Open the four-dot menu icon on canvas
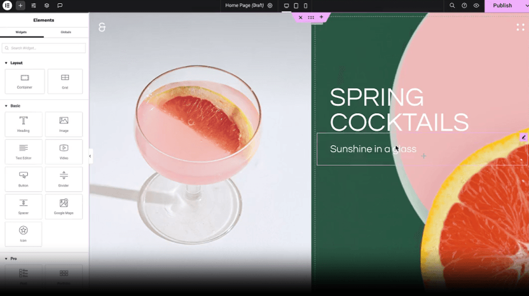 point(520,27)
